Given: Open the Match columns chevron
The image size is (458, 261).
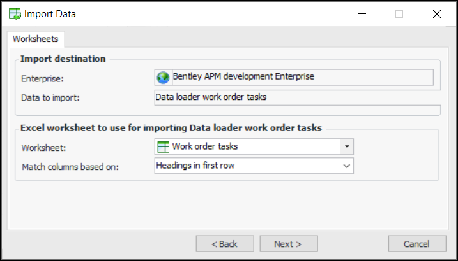Looking at the screenshot, I should click(347, 166).
